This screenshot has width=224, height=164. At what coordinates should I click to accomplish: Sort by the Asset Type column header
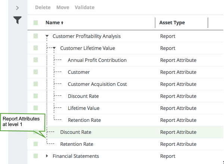pos(172,23)
